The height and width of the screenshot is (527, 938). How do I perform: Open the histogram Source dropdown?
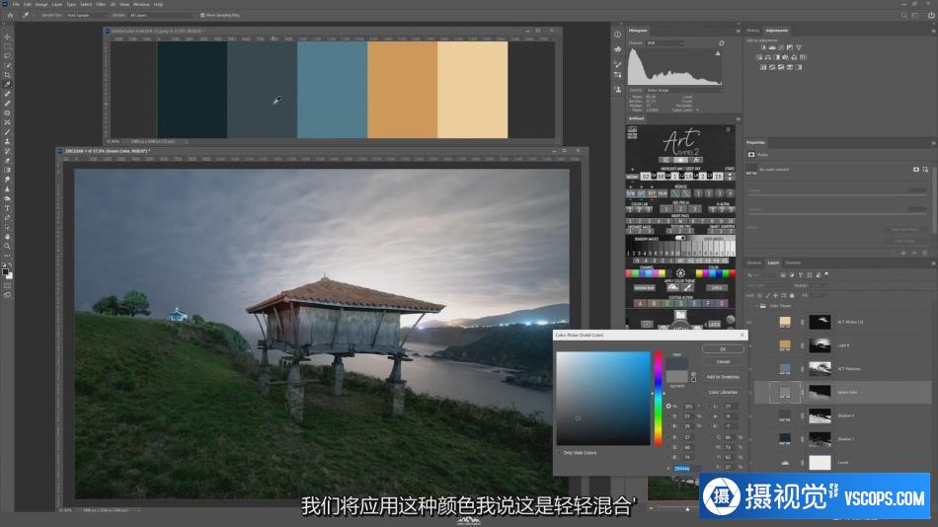pyautogui.click(x=683, y=91)
